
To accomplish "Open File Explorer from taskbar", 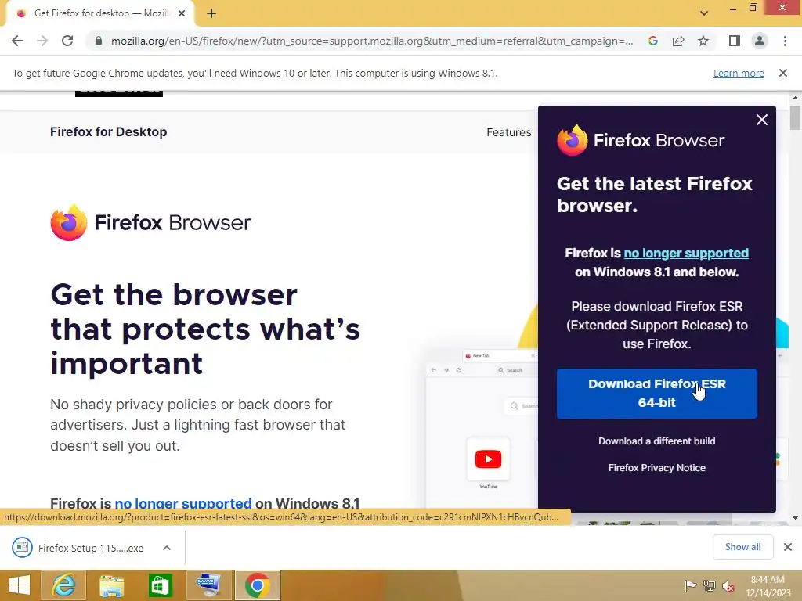I will click(111, 585).
